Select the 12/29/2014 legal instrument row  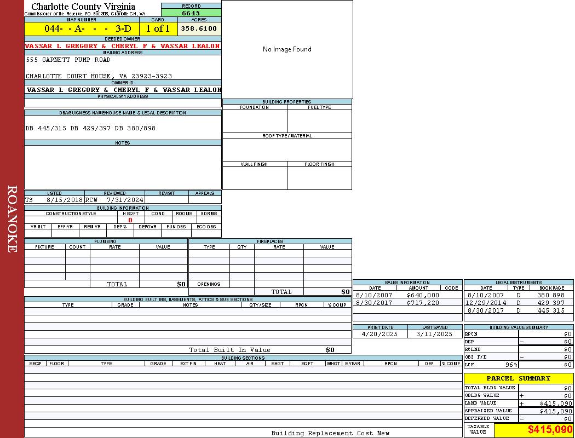[x=517, y=303]
